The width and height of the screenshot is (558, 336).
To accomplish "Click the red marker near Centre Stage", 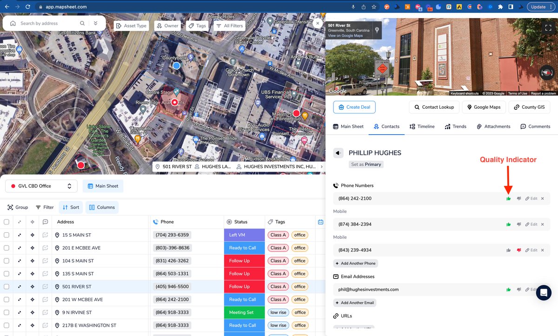I will [175, 102].
